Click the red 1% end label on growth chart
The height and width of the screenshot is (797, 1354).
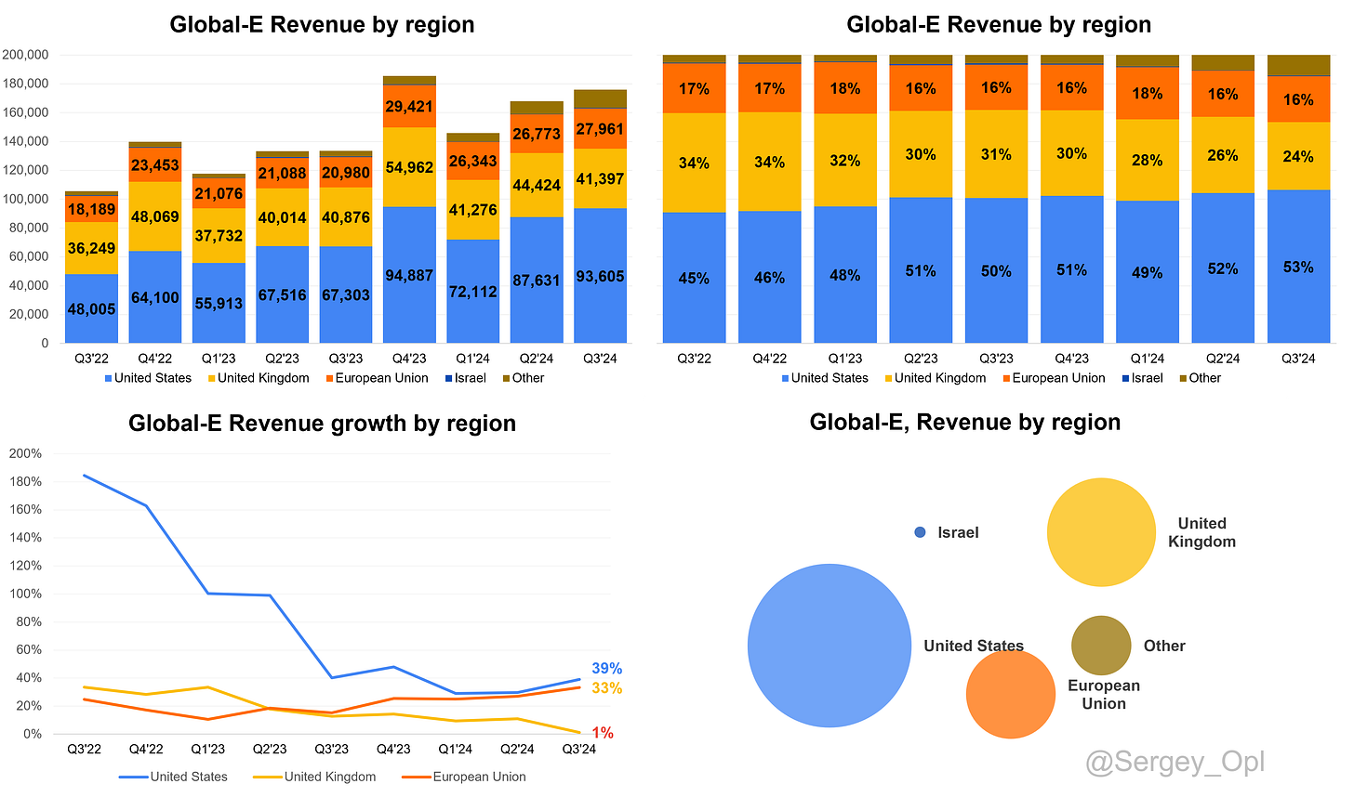click(603, 733)
